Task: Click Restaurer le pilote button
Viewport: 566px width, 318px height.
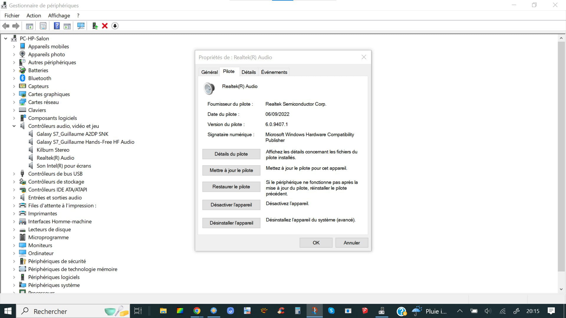Action: coord(231,187)
